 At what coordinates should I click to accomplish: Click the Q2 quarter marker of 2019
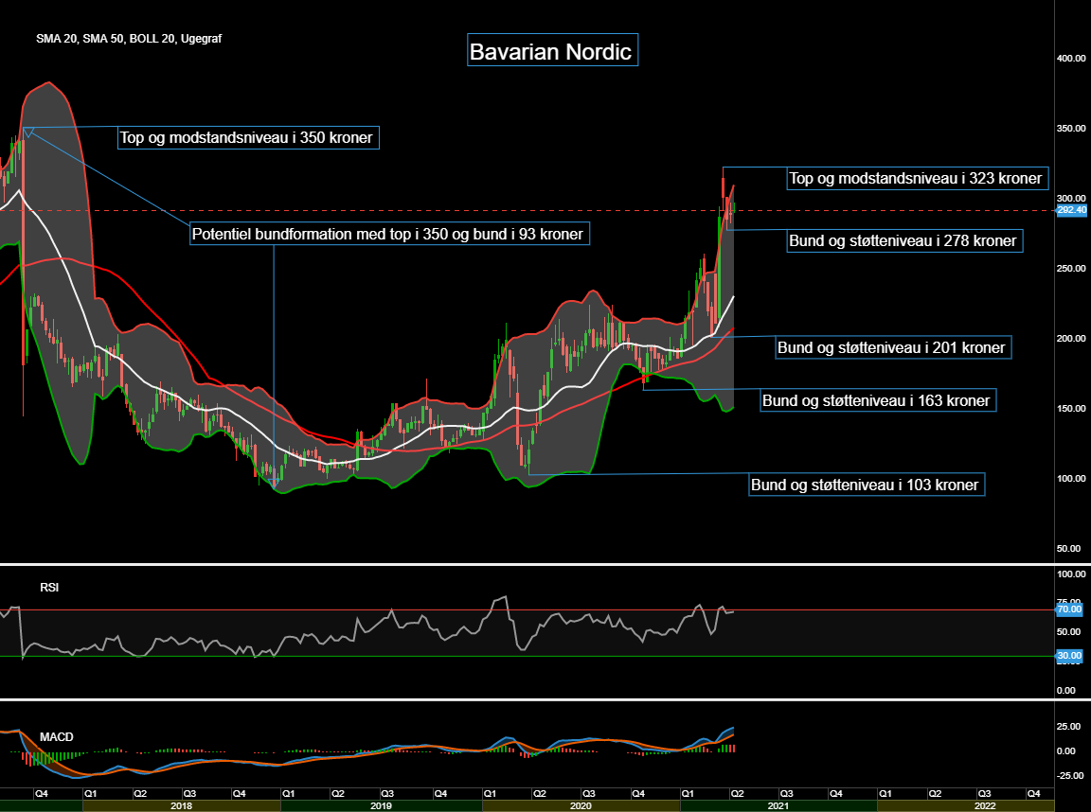337,793
